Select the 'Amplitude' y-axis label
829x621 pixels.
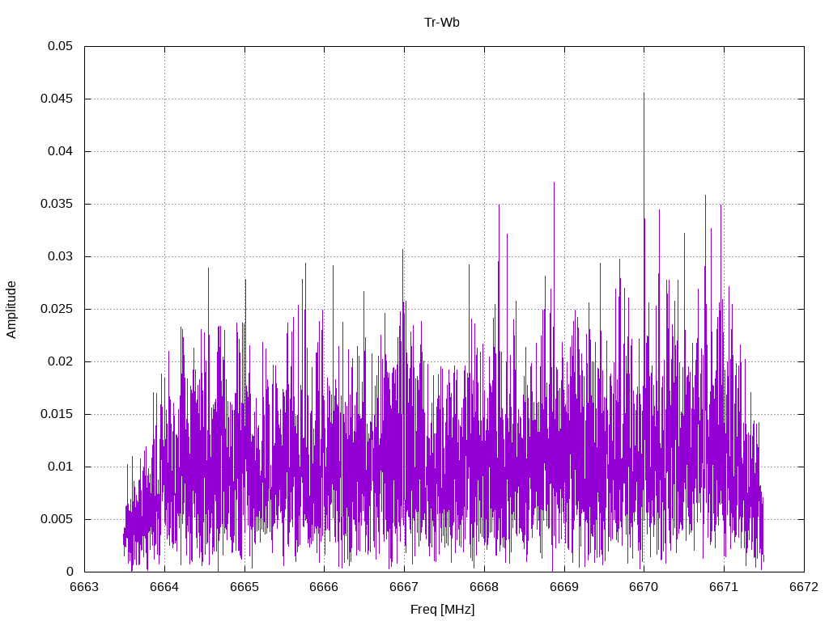click(11, 310)
